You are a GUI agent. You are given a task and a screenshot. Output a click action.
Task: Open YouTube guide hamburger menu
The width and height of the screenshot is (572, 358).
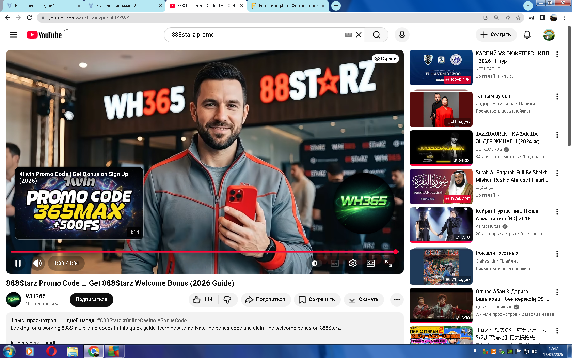click(13, 35)
